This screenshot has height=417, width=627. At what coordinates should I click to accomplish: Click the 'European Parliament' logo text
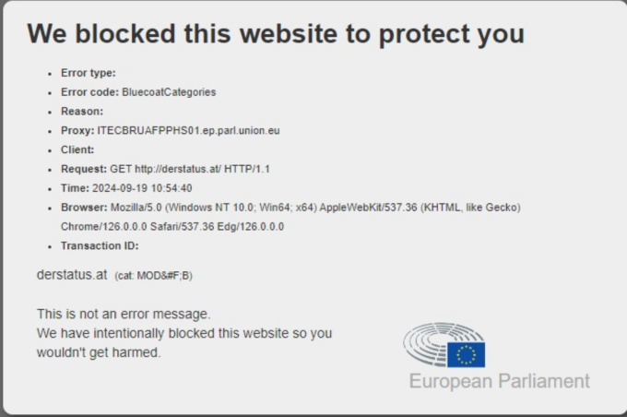click(x=500, y=381)
